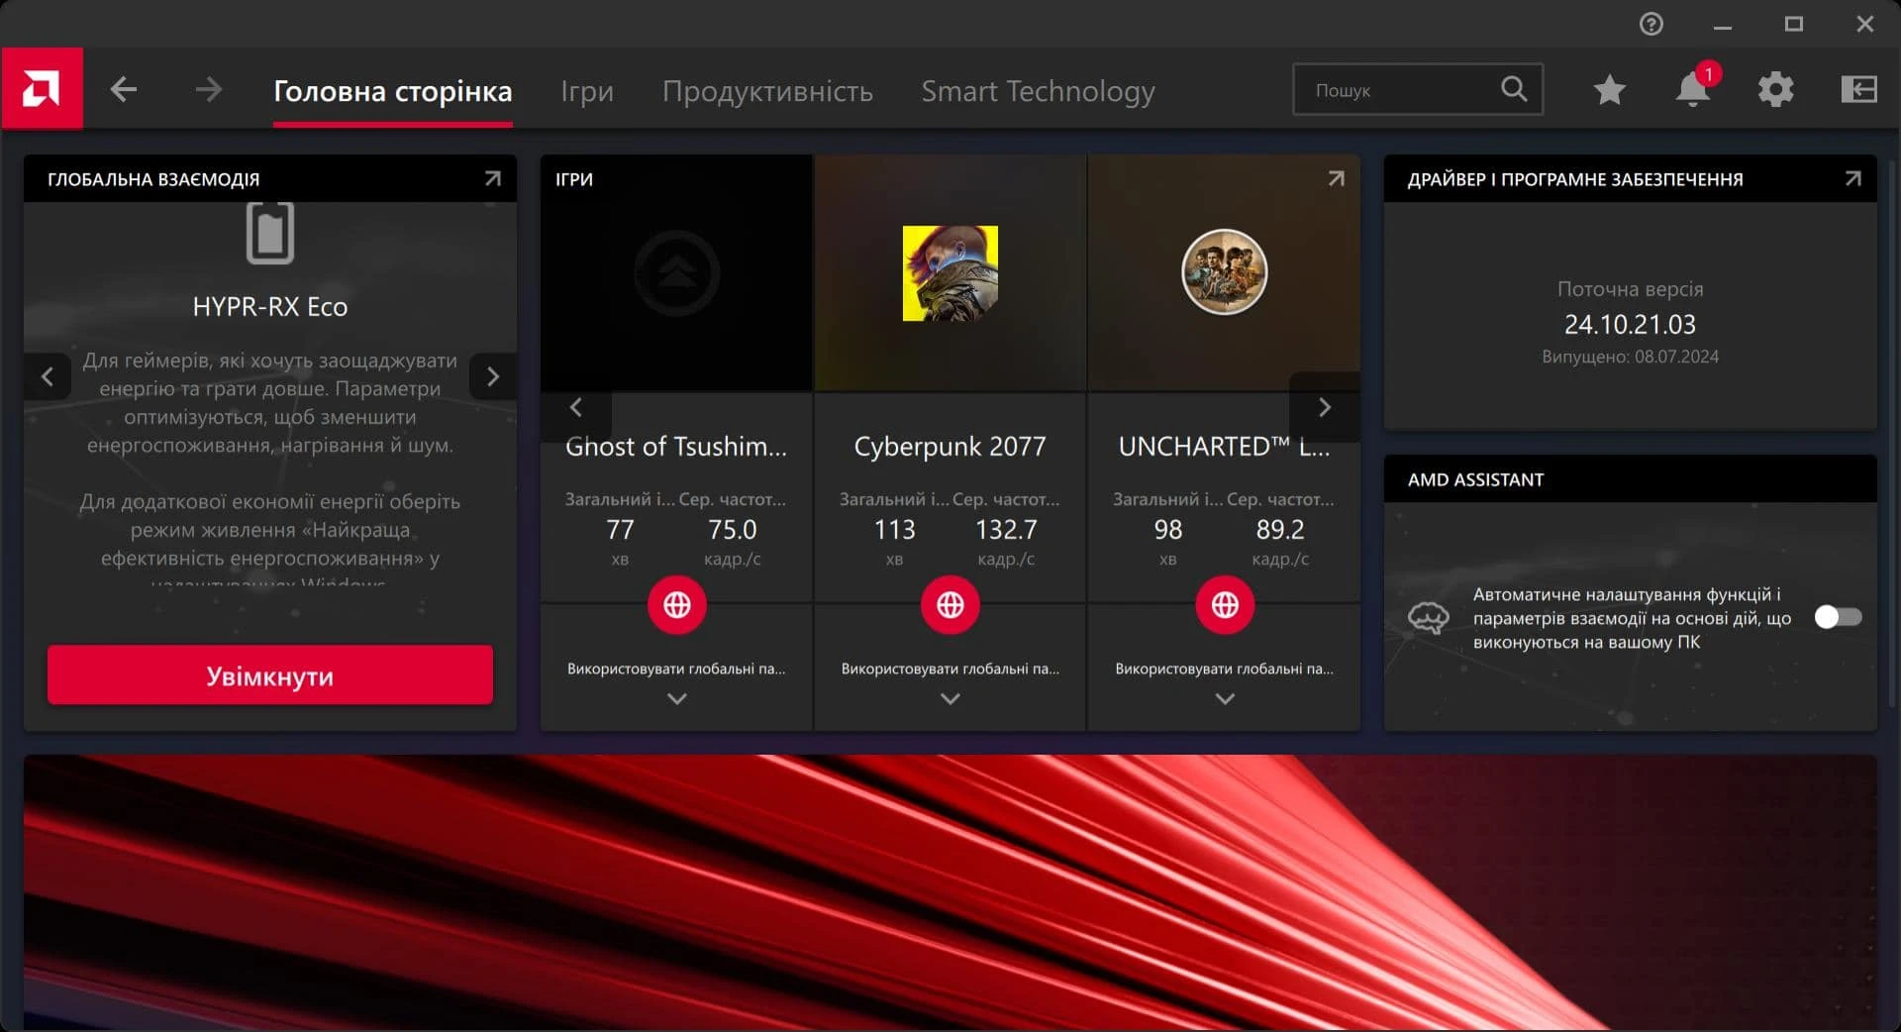Open the Головна сторінка tab

coord(392,91)
